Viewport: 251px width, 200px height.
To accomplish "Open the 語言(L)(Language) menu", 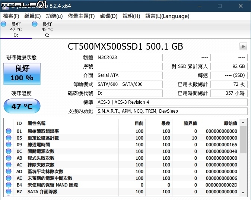I will coord(167,16).
